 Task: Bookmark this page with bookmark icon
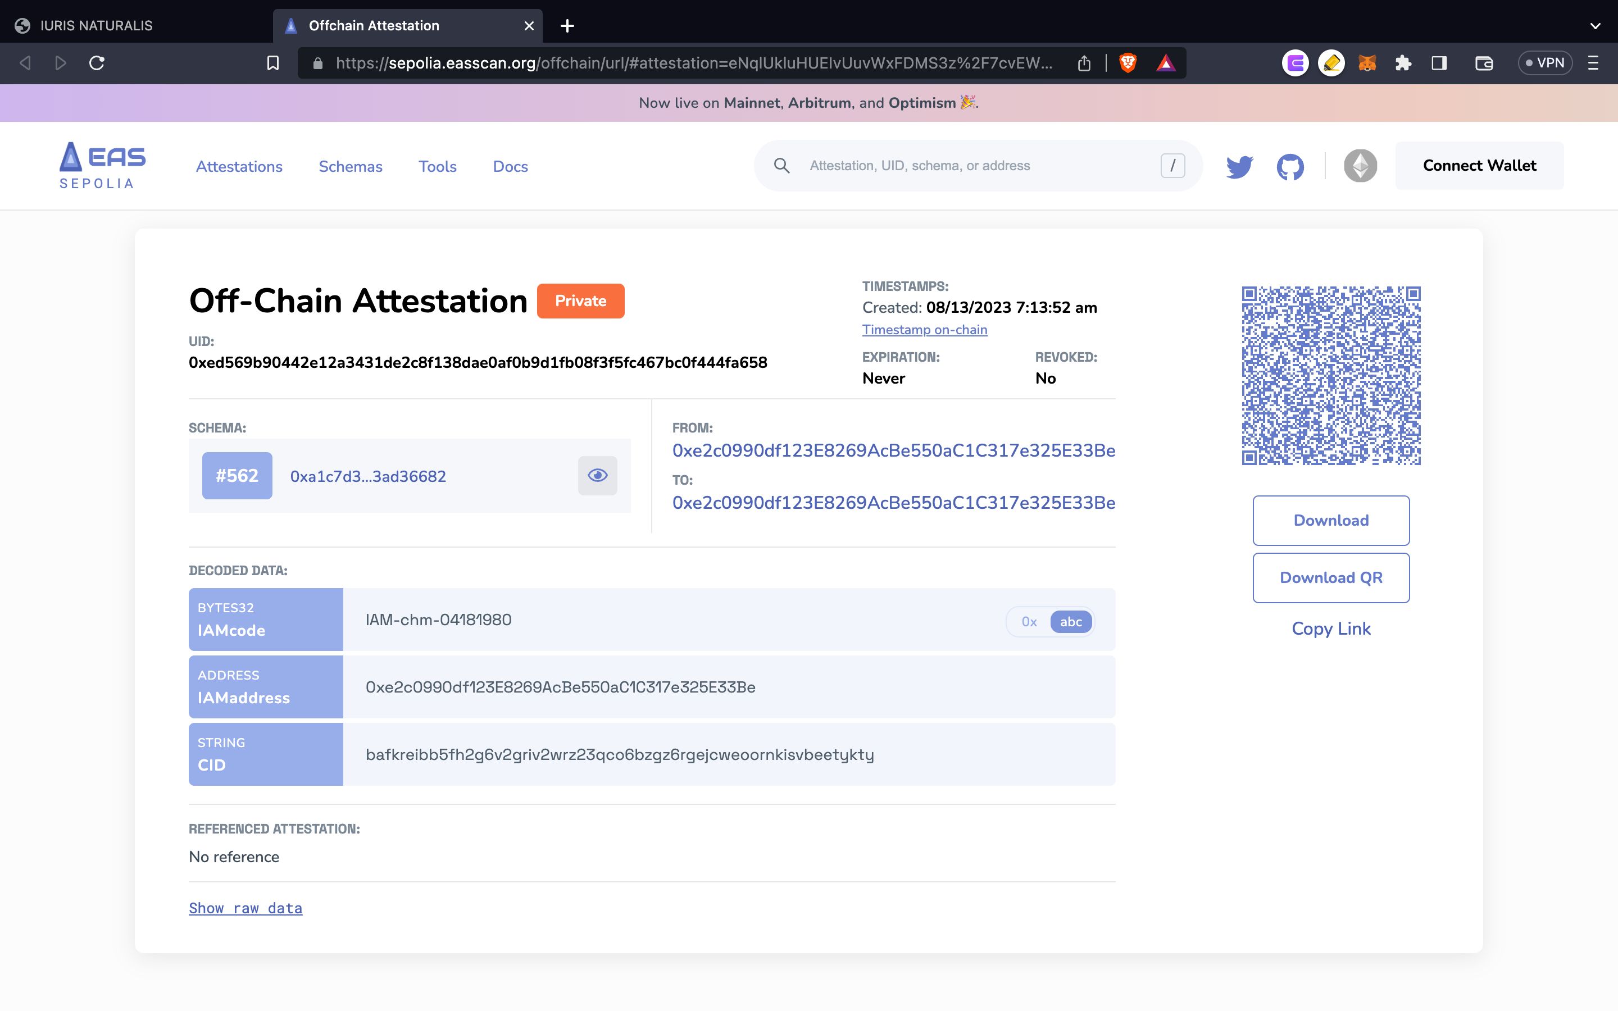(273, 63)
